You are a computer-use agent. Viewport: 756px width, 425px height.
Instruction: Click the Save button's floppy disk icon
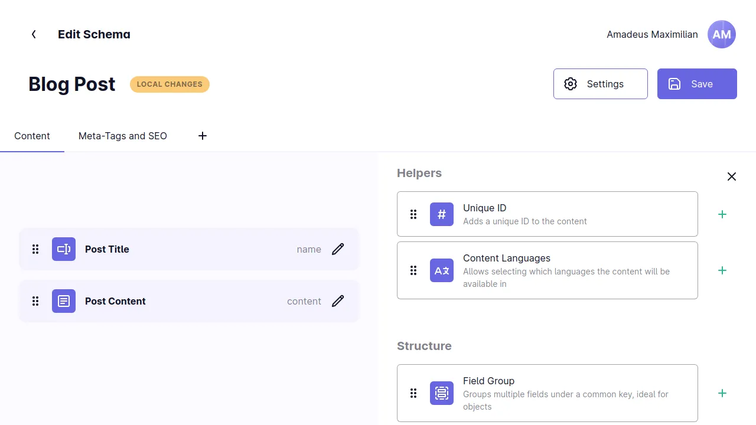pos(674,84)
